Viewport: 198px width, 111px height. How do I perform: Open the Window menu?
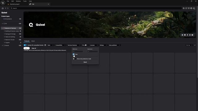coord(18,1)
